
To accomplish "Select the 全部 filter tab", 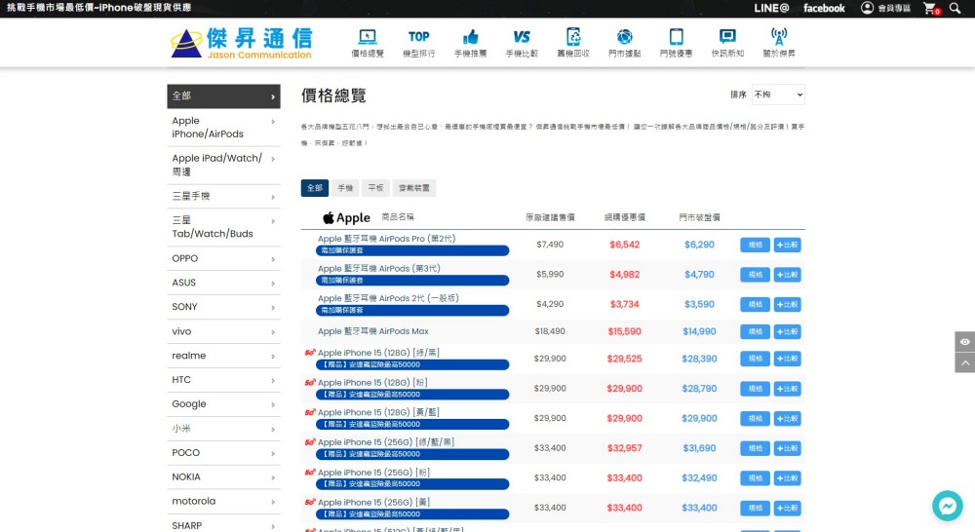I will pyautogui.click(x=315, y=188).
